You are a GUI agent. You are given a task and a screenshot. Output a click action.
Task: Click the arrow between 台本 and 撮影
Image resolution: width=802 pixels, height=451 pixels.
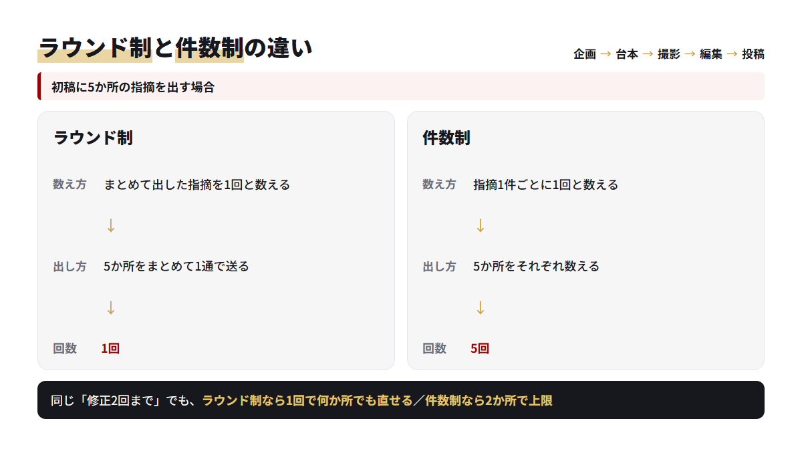click(648, 54)
